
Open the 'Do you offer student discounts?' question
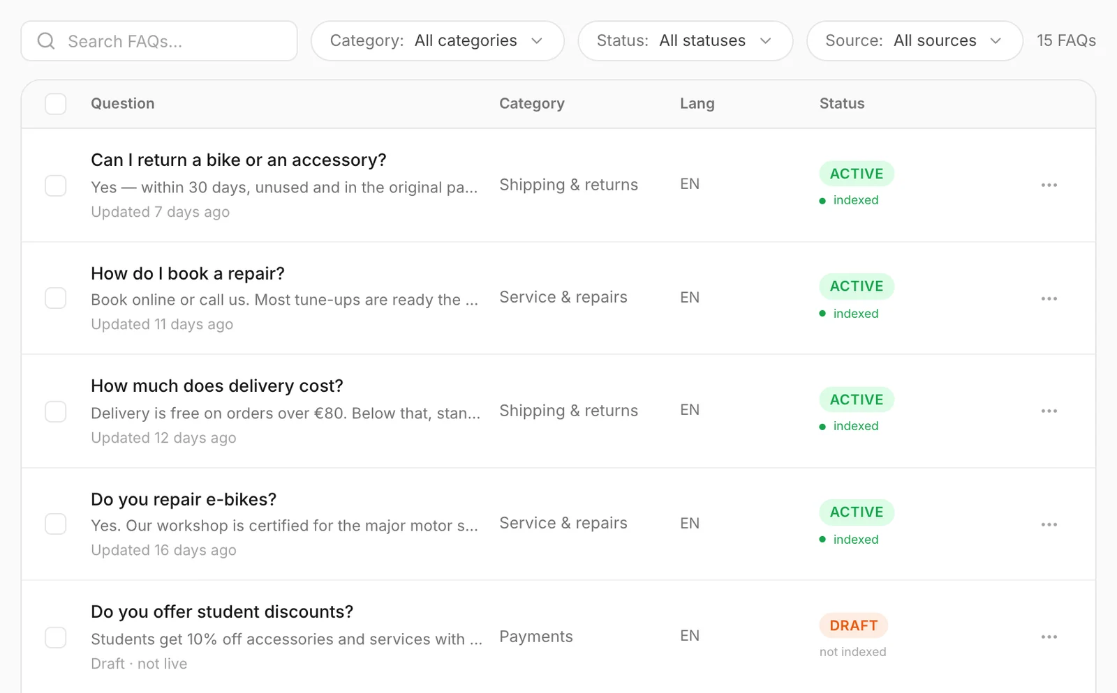(x=222, y=611)
